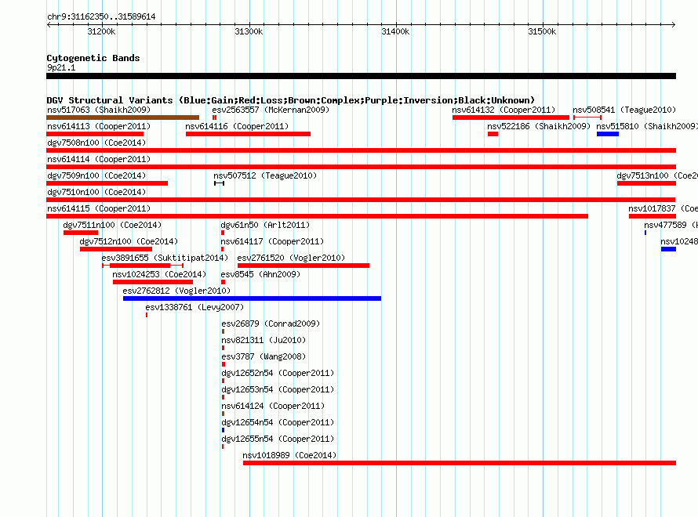Click the nsv614114 (Cooper2011) label
The height and width of the screenshot is (517, 698).
point(99,159)
